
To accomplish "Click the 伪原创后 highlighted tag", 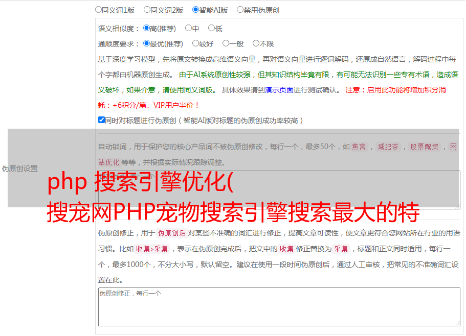I will [172, 233].
